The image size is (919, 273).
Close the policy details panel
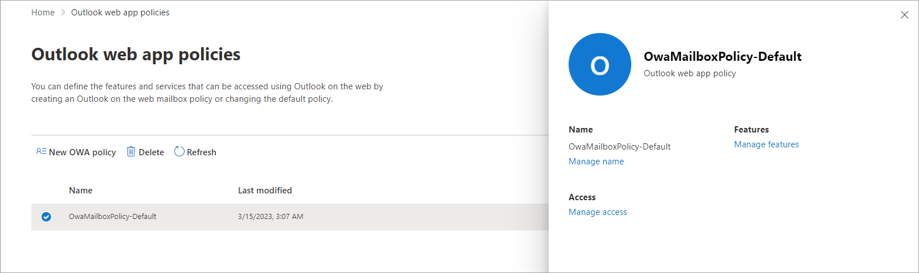point(904,15)
